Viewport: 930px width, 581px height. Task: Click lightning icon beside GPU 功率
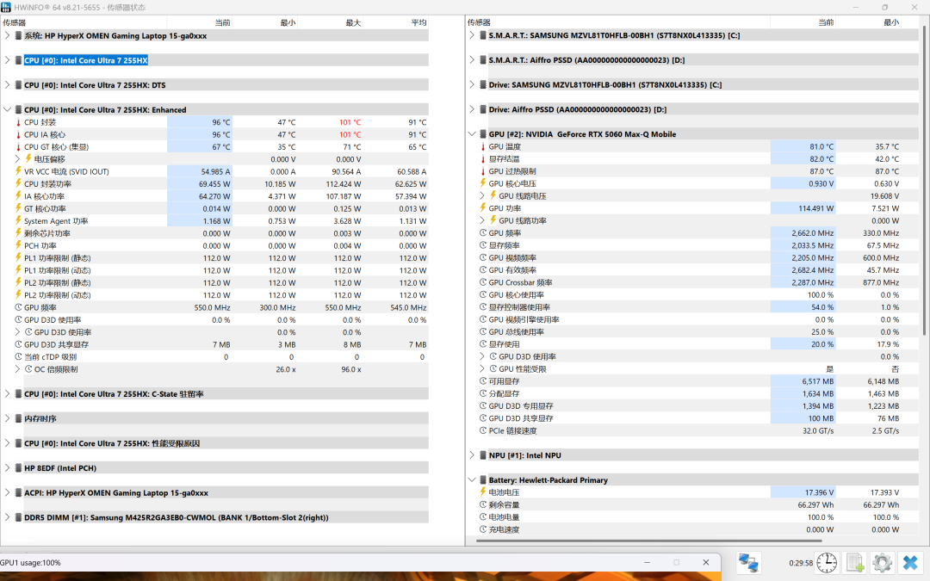tap(483, 208)
